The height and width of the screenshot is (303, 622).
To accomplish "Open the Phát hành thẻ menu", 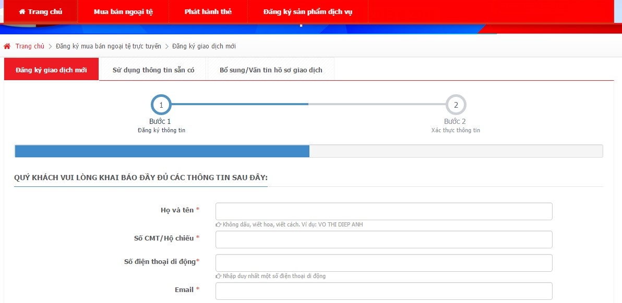I will coord(208,12).
